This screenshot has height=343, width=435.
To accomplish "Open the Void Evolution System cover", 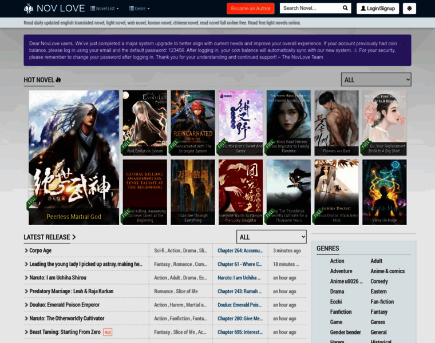I will pyautogui.click(x=145, y=123).
